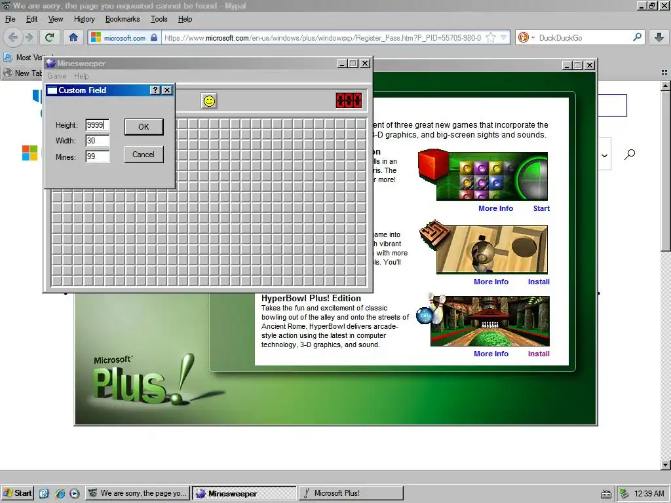Screen dimensions: 671x503
Task: Click More Info for HyperBowl Plus! Edition
Action: (x=491, y=354)
